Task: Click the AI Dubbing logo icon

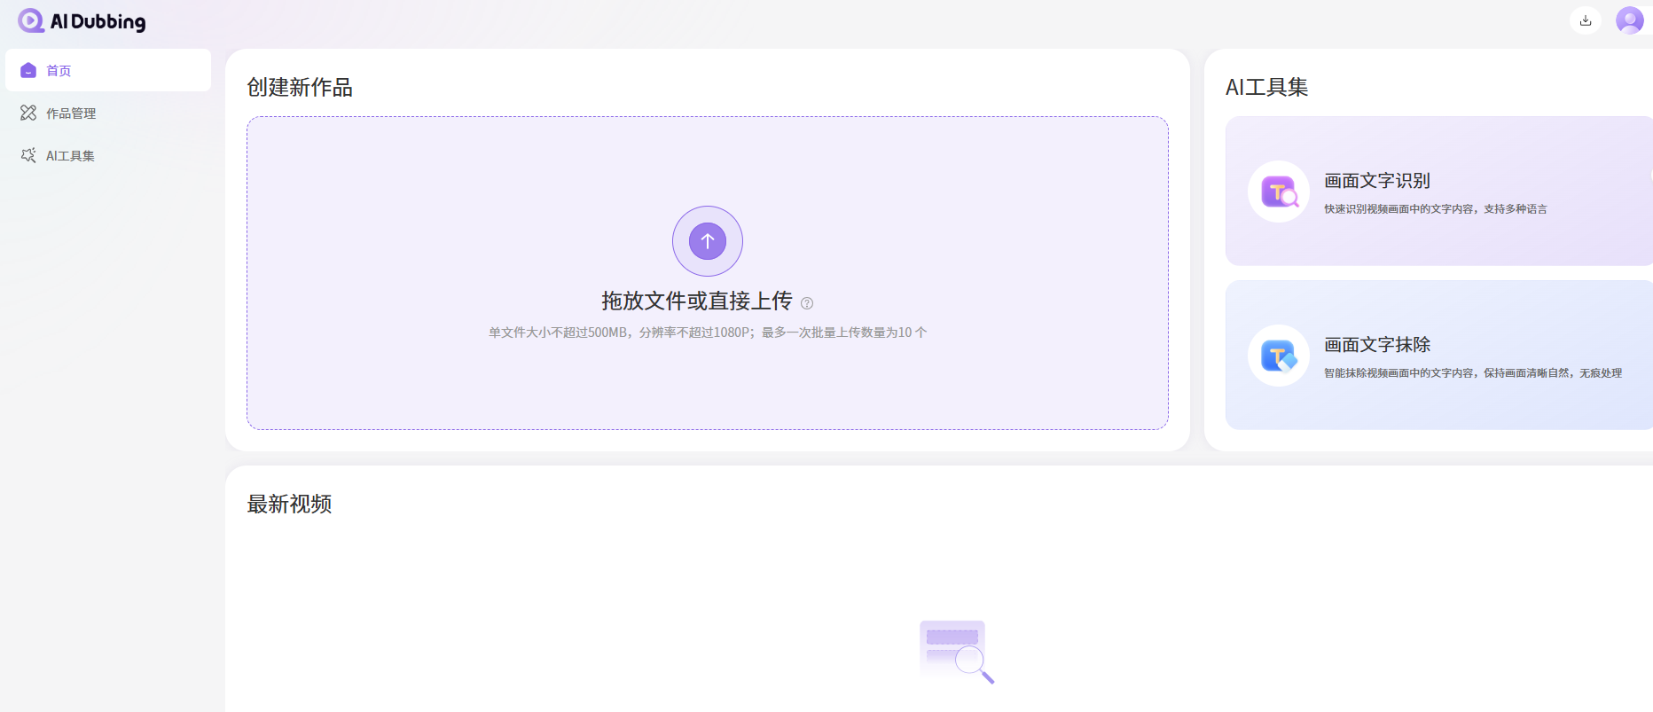Action: point(31,20)
